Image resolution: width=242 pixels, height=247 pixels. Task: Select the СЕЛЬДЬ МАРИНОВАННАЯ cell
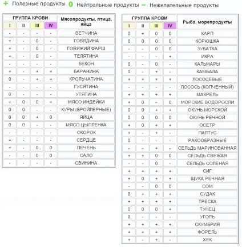207,148
